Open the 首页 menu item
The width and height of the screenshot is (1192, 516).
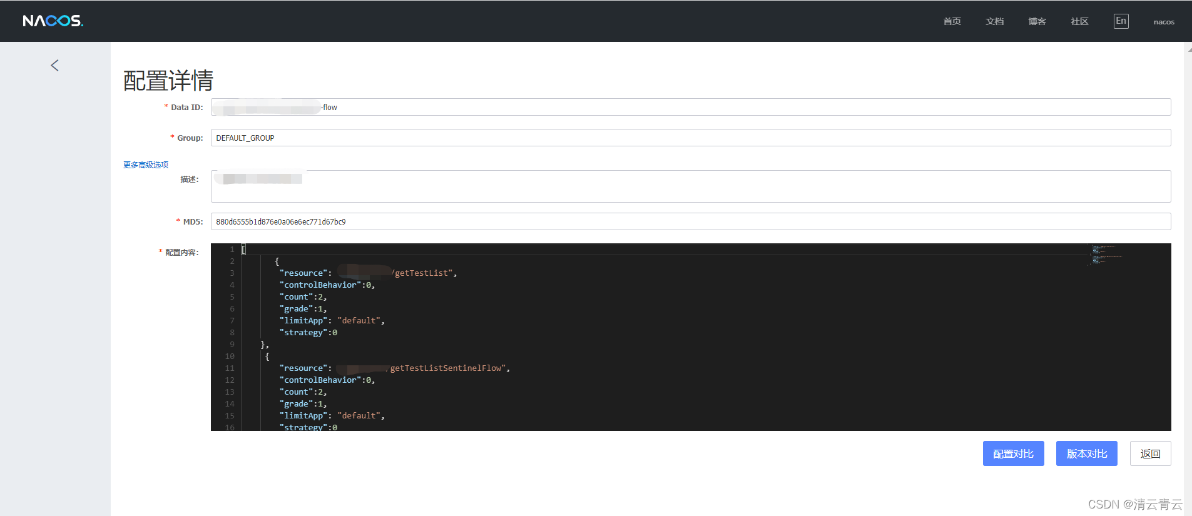pyautogui.click(x=952, y=21)
